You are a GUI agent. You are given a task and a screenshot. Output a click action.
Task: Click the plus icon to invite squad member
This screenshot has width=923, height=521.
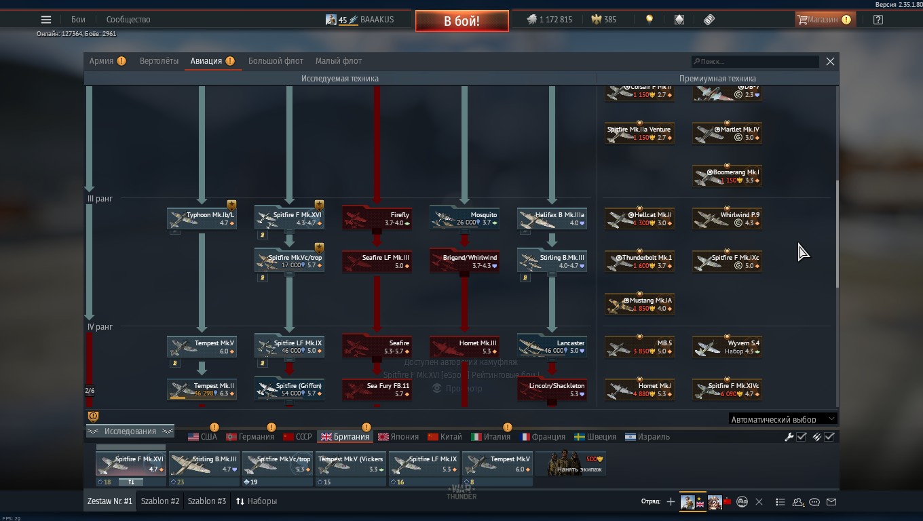tap(671, 502)
